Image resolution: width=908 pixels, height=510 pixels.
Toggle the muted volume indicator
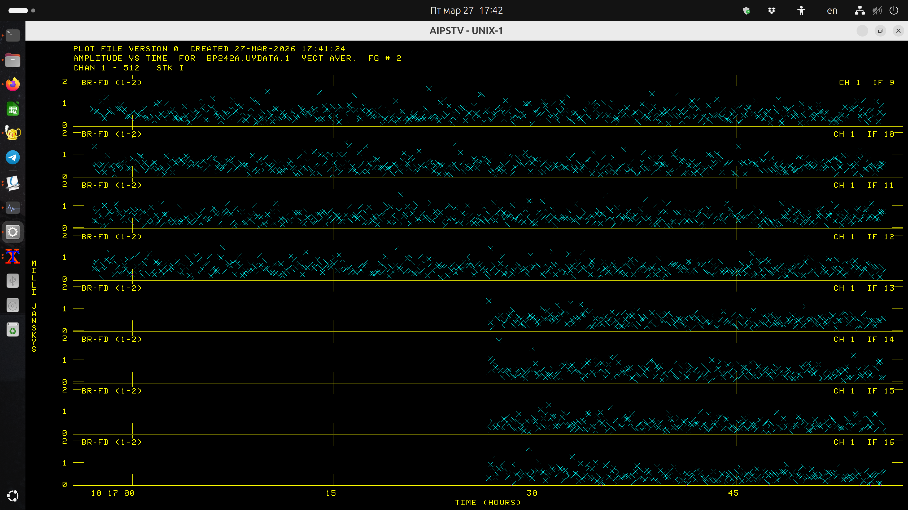pyautogui.click(x=877, y=11)
